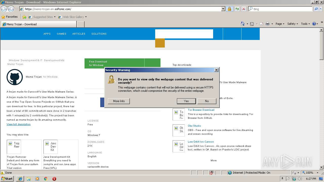The height and width of the screenshot is (182, 324).
Task: Click the security lock icon in status bar
Action: tap(294, 173)
